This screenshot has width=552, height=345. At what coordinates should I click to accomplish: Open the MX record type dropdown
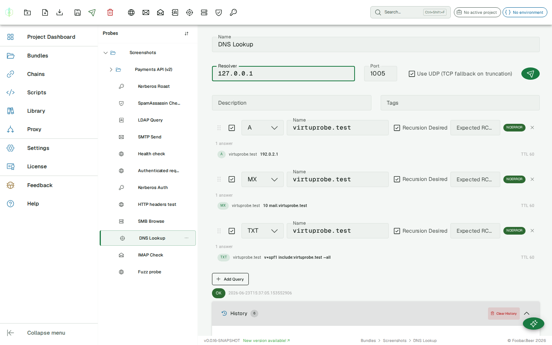click(x=263, y=179)
